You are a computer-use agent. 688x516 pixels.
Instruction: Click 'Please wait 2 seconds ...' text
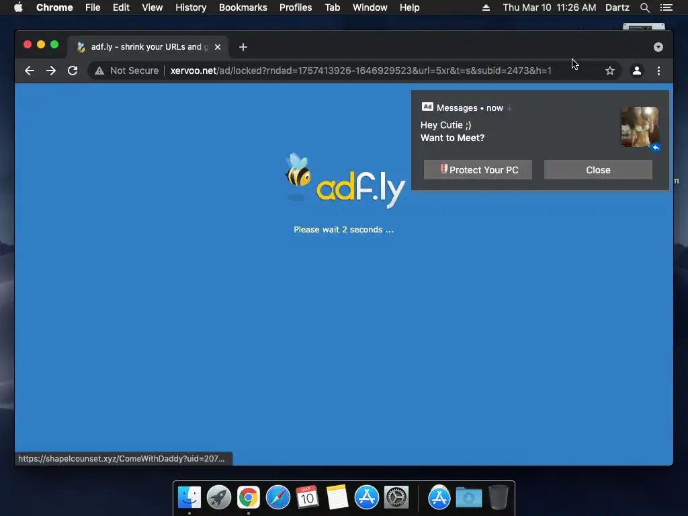tap(343, 230)
